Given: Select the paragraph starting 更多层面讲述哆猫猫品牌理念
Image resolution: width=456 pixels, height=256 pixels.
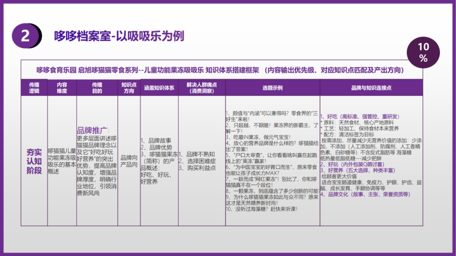Looking at the screenshot, I should click(97, 166).
